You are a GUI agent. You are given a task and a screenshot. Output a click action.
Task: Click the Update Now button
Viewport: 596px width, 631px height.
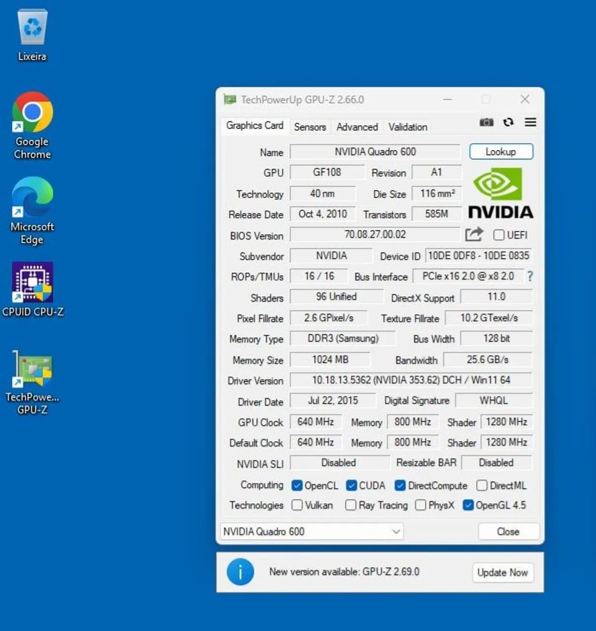[x=502, y=572]
